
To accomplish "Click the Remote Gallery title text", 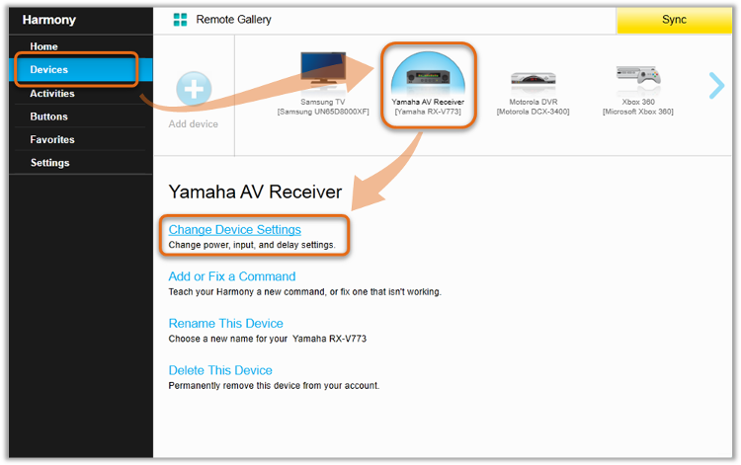I will pos(233,20).
